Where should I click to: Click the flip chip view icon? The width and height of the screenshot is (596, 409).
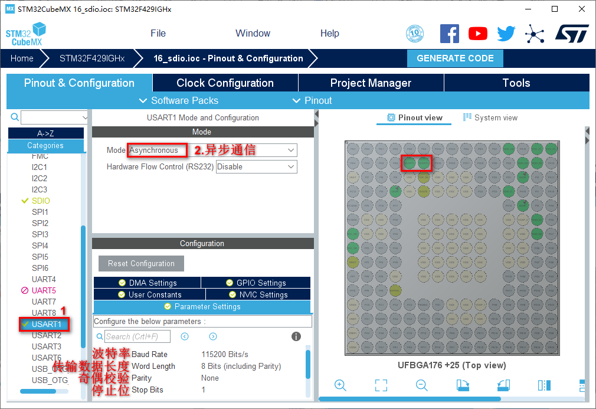[544, 385]
